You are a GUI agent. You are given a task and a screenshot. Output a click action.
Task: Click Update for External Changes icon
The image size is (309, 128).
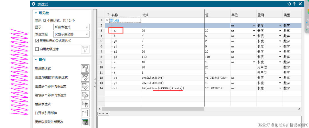[85, 122]
